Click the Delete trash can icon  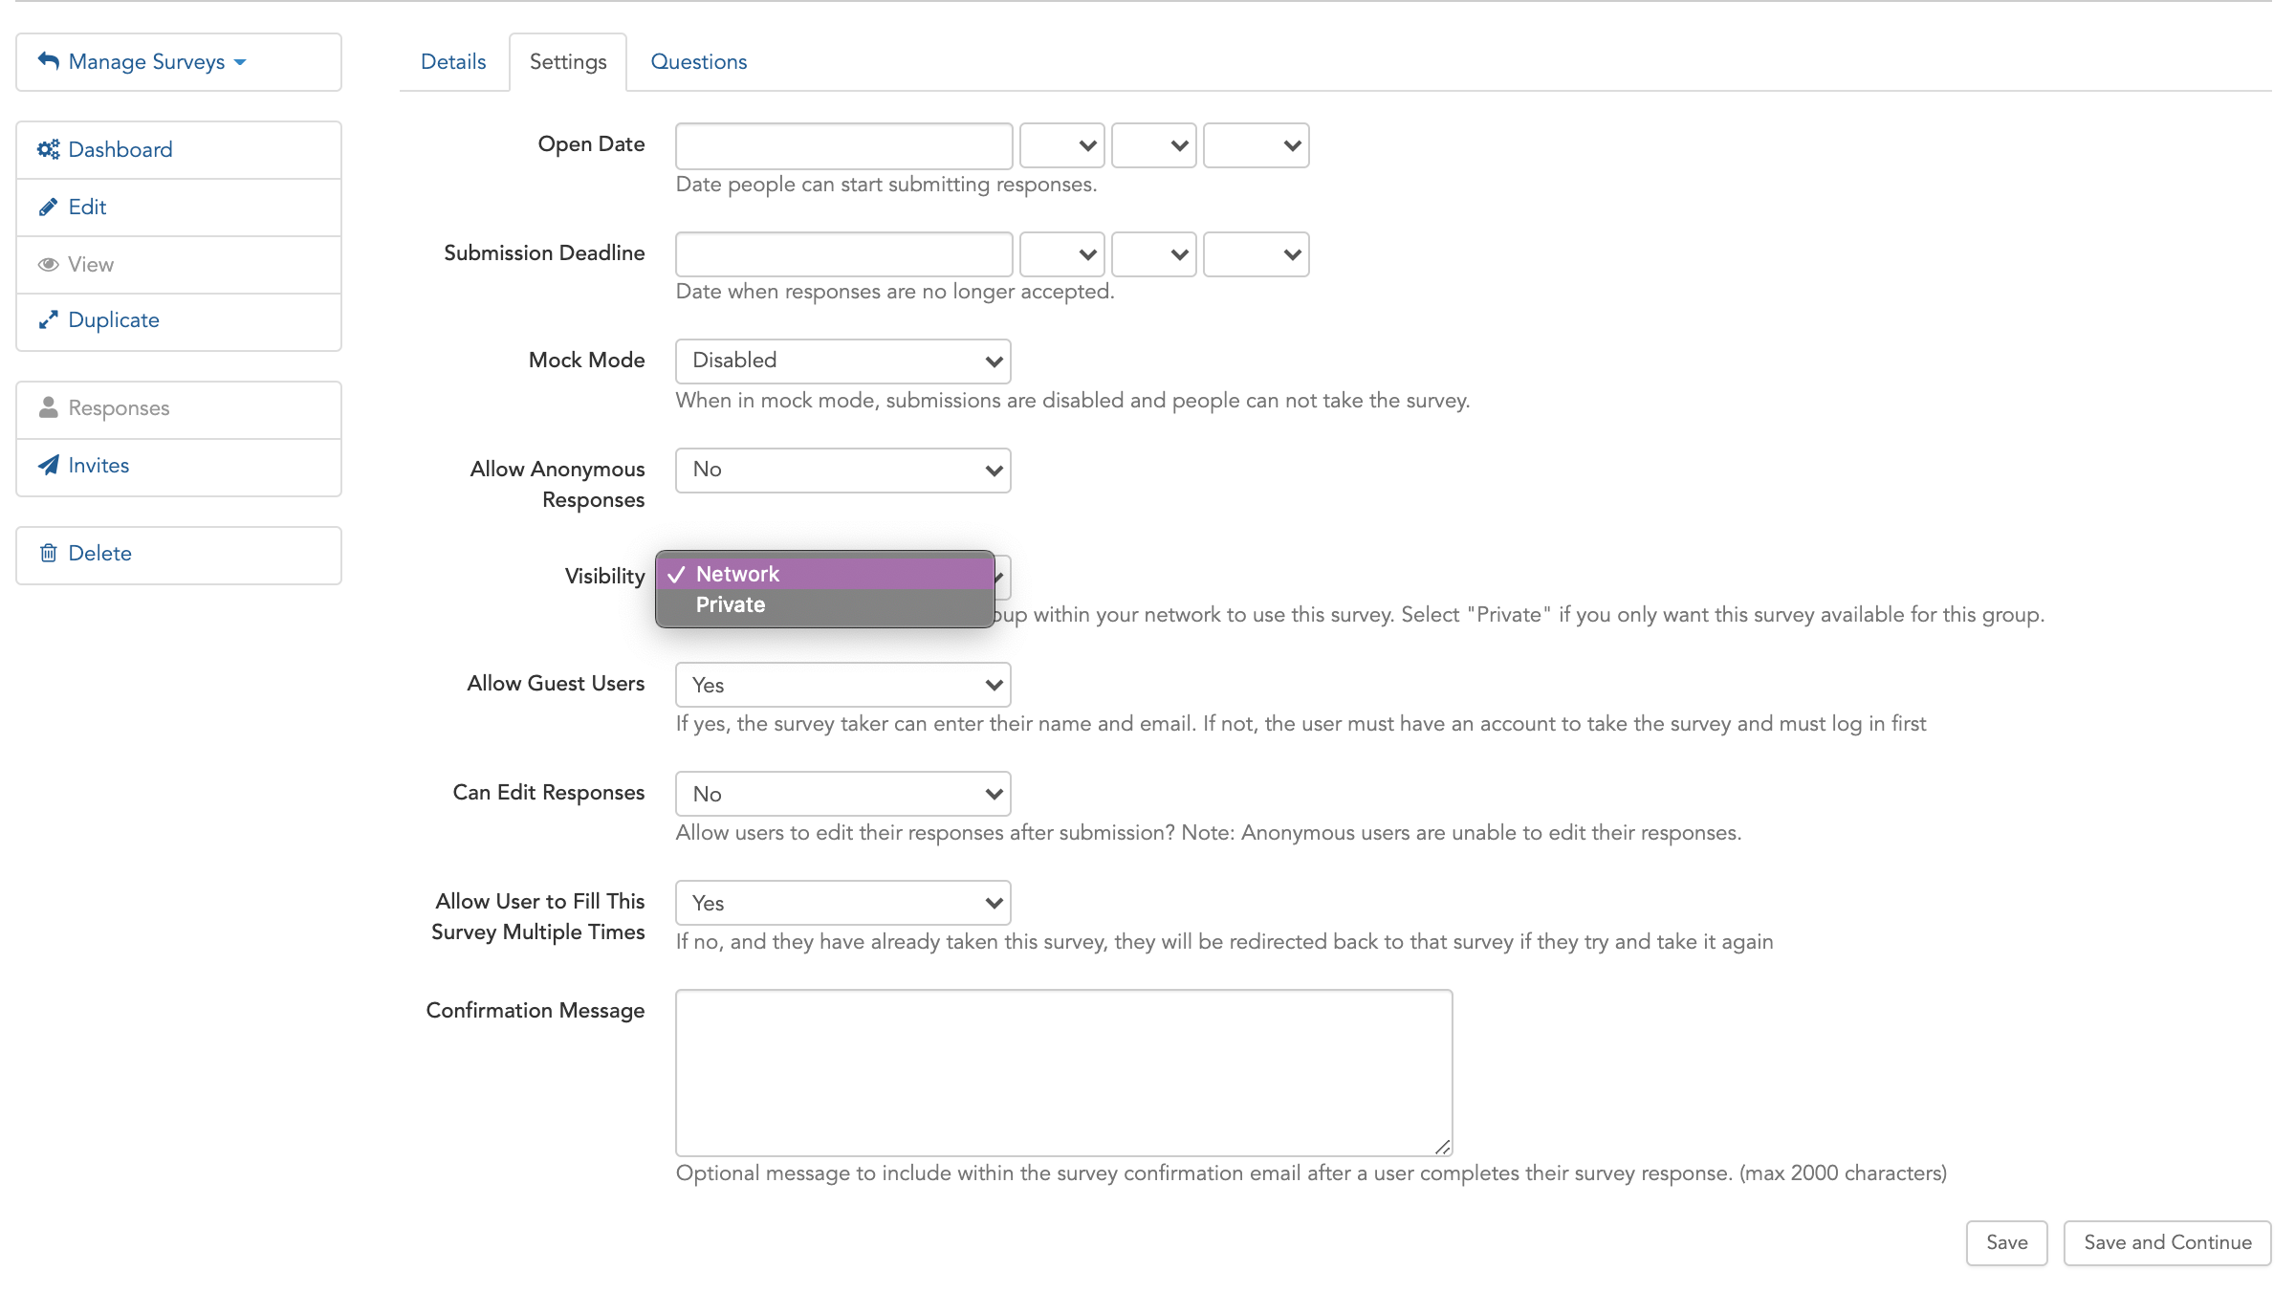49,553
